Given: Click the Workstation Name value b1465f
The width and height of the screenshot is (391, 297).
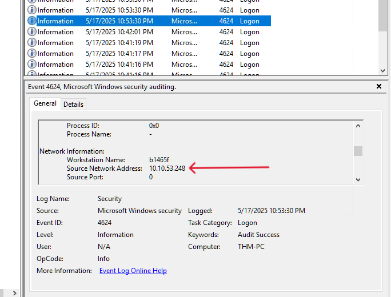Looking at the screenshot, I should point(159,160).
